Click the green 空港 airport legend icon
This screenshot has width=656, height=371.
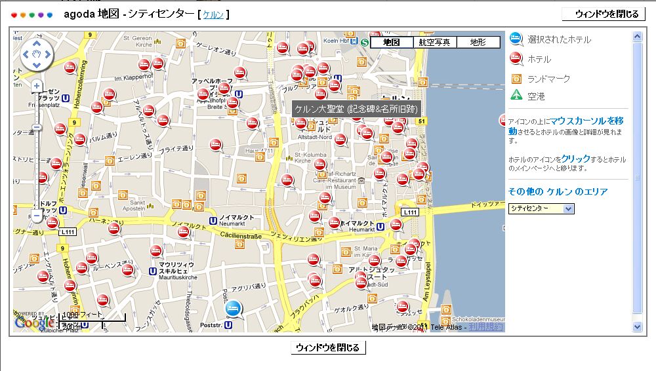(517, 95)
